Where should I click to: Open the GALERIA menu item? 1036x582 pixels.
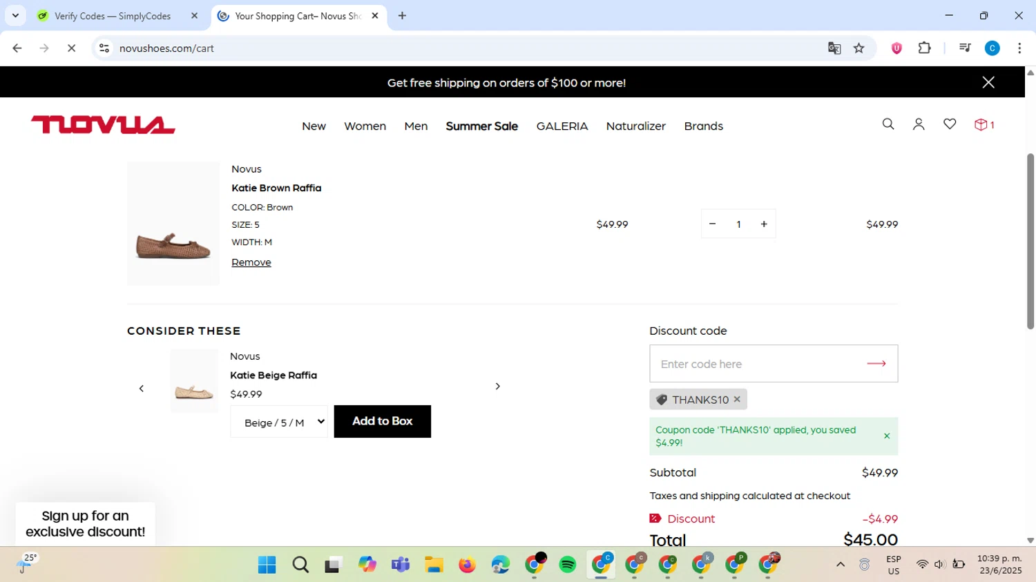(x=562, y=126)
